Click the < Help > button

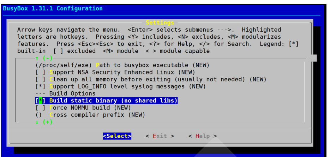coord(203,136)
